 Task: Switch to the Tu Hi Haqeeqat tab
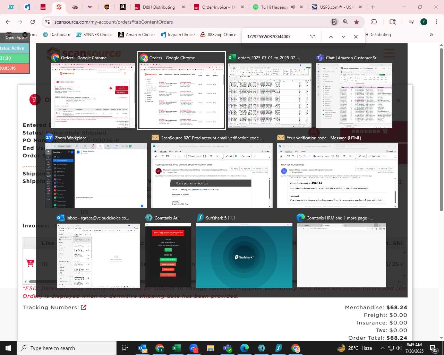[274, 7]
